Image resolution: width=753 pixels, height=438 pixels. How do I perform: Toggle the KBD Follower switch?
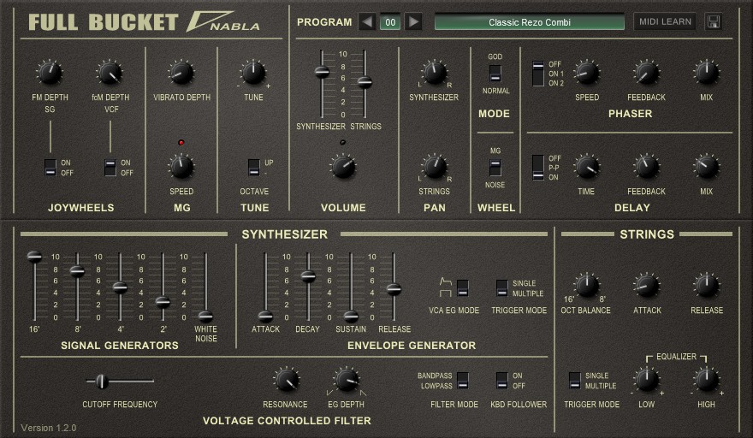(x=501, y=380)
